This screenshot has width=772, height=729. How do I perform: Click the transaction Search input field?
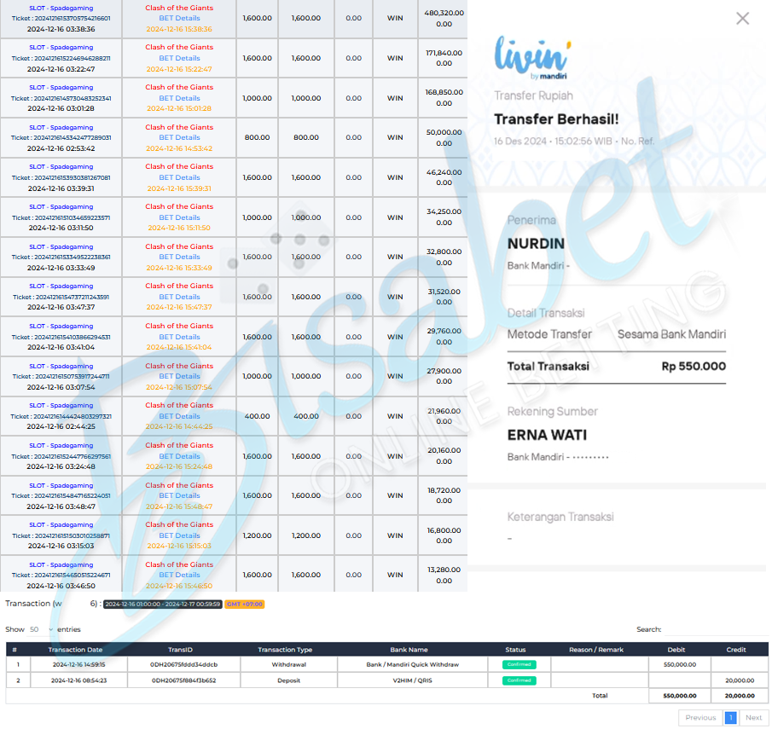pos(715,629)
